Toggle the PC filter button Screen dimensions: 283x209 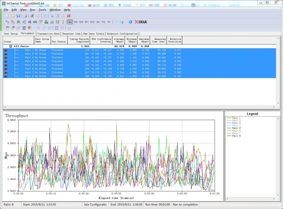pyautogui.click(x=109, y=22)
